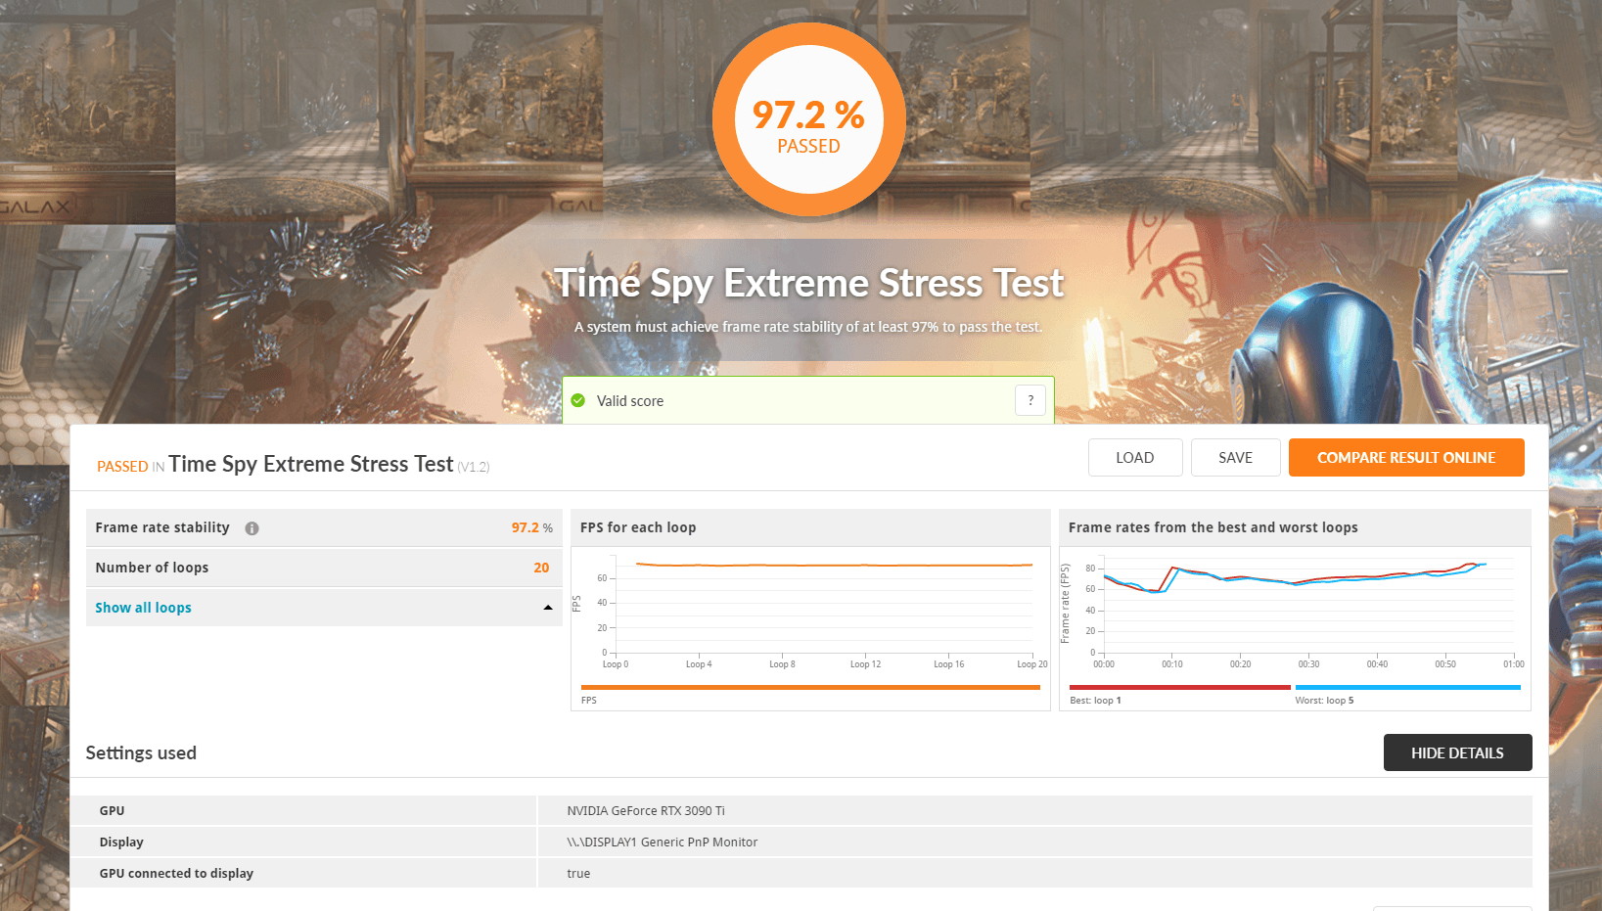Click the '97.2 %' frame rate stability value

531,527
